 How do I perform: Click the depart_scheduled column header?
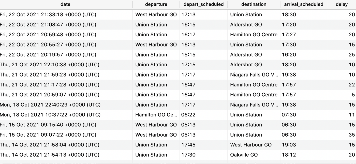[x=203, y=4]
